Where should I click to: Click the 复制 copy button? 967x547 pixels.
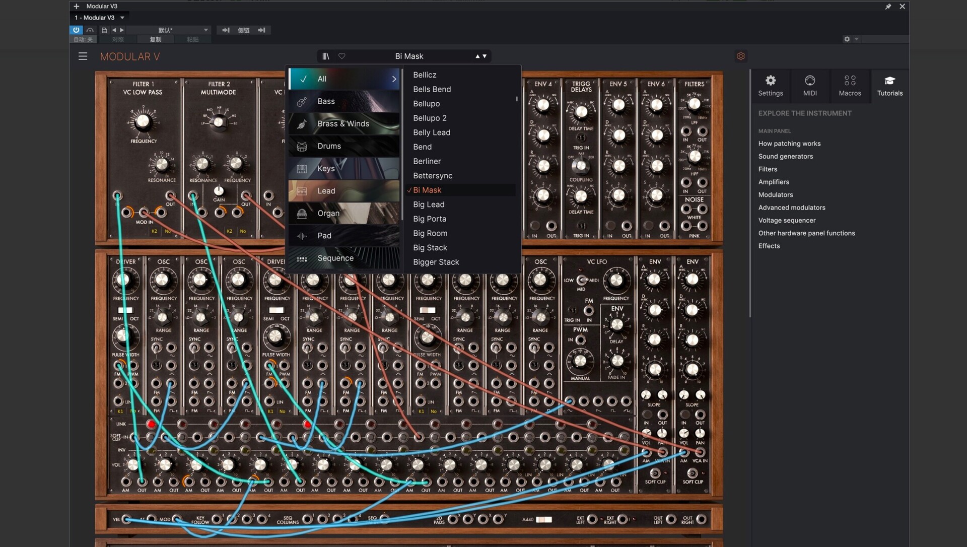click(x=156, y=39)
